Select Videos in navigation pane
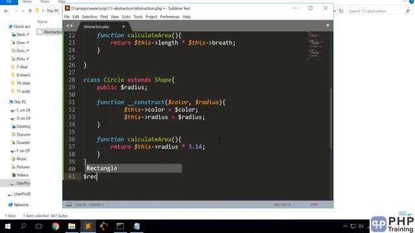Image resolution: width=415 pixels, height=233 pixels. pyautogui.click(x=20, y=175)
